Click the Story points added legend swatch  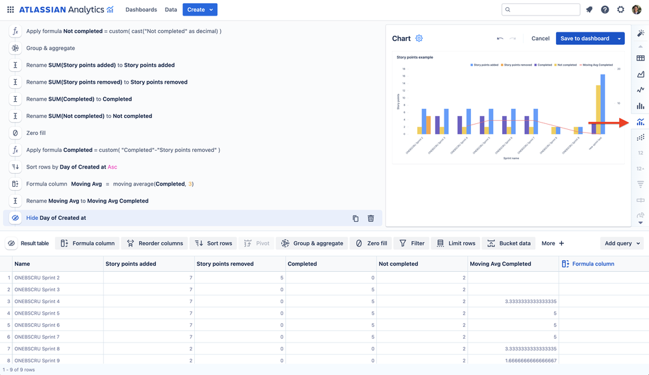(x=472, y=65)
